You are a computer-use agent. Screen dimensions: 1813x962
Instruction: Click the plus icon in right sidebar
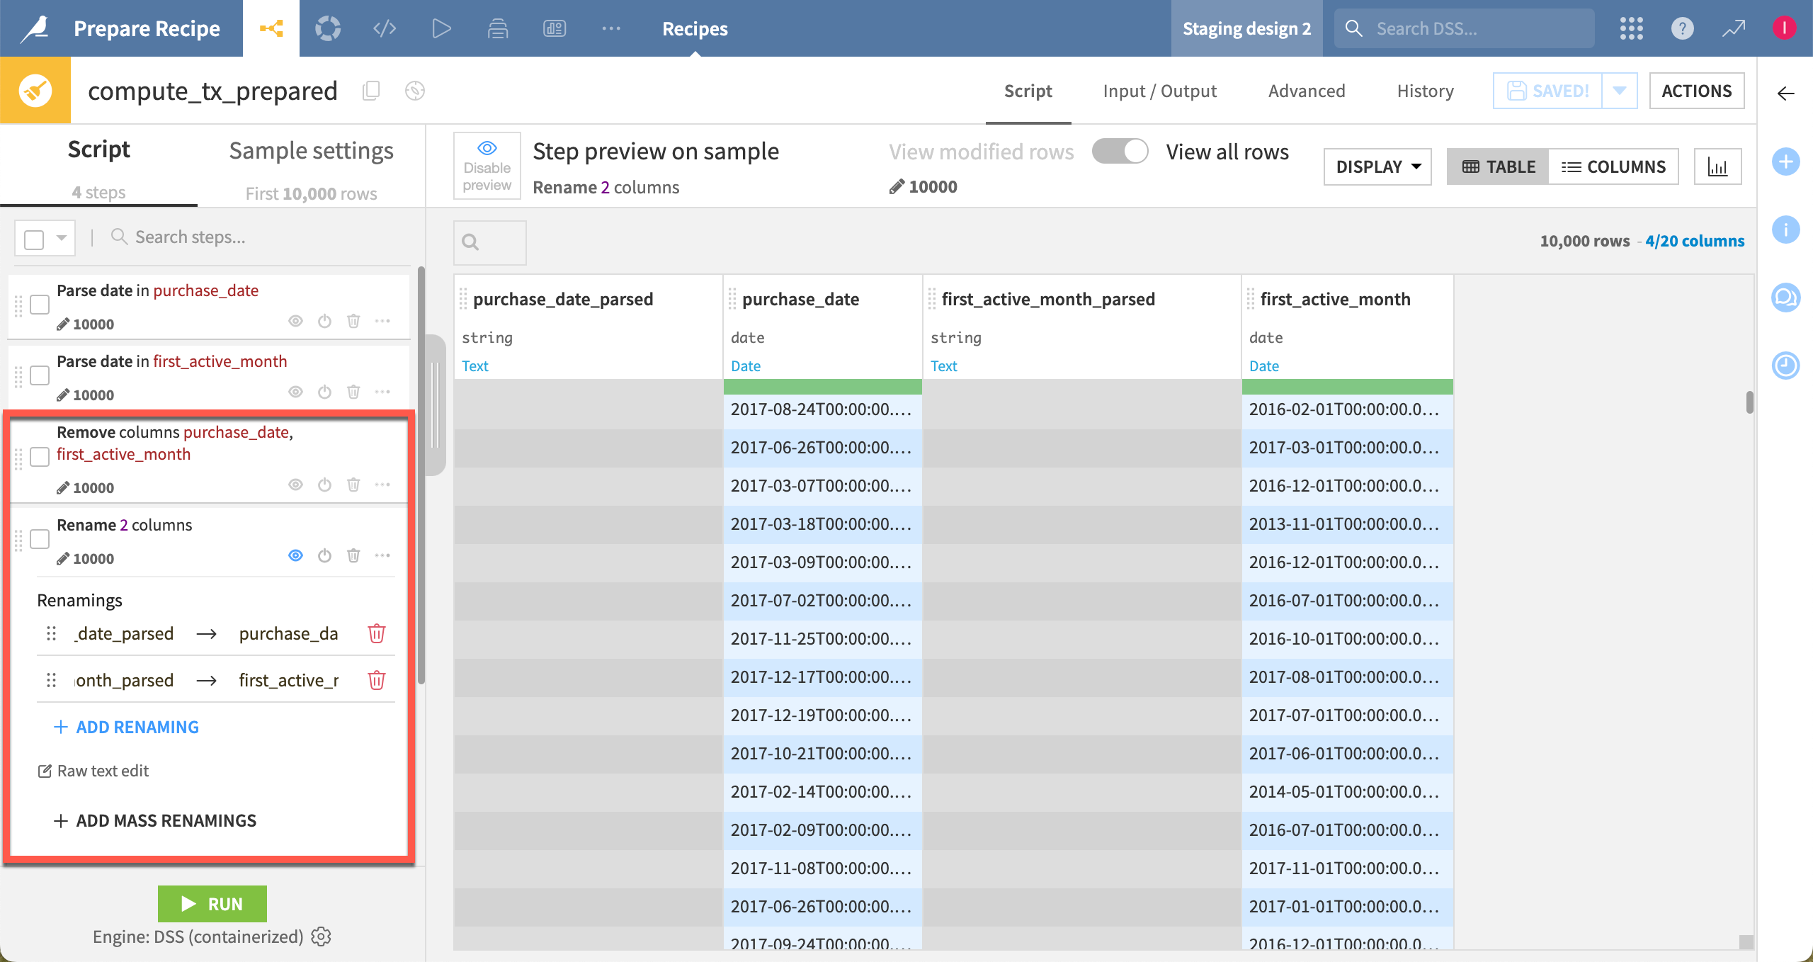(x=1786, y=162)
